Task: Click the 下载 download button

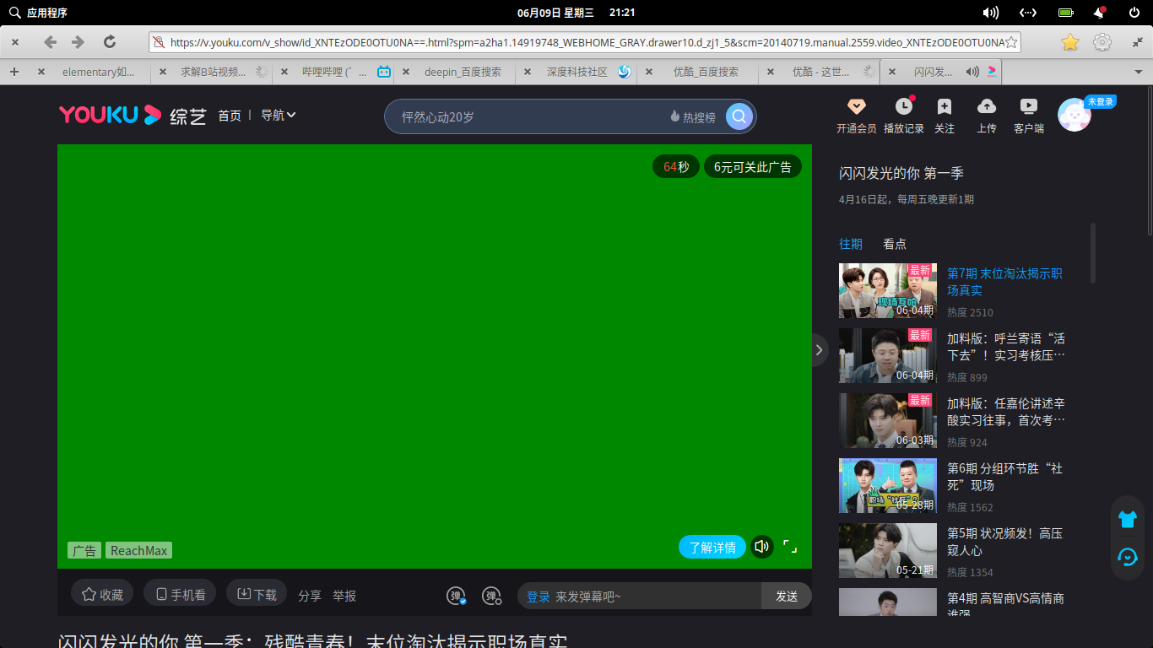Action: tap(257, 594)
